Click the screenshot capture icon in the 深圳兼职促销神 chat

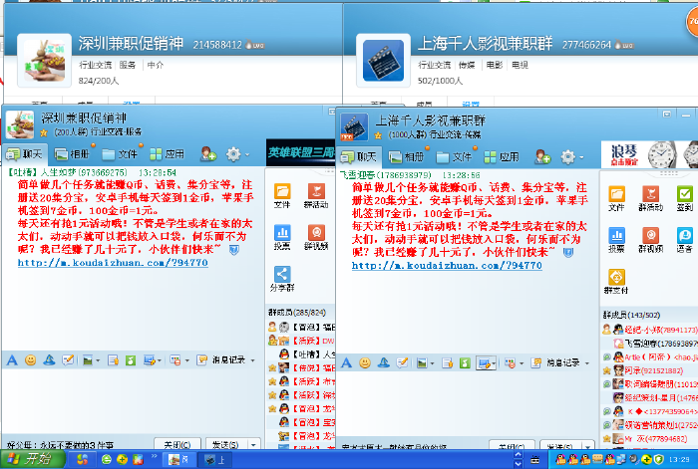click(150, 360)
